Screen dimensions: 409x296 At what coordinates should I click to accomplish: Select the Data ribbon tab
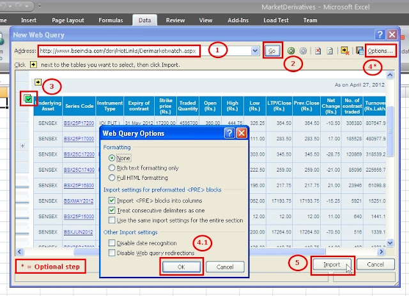point(144,20)
